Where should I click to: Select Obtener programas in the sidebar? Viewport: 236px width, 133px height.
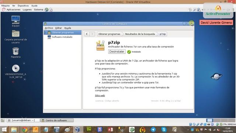pos(63,33)
